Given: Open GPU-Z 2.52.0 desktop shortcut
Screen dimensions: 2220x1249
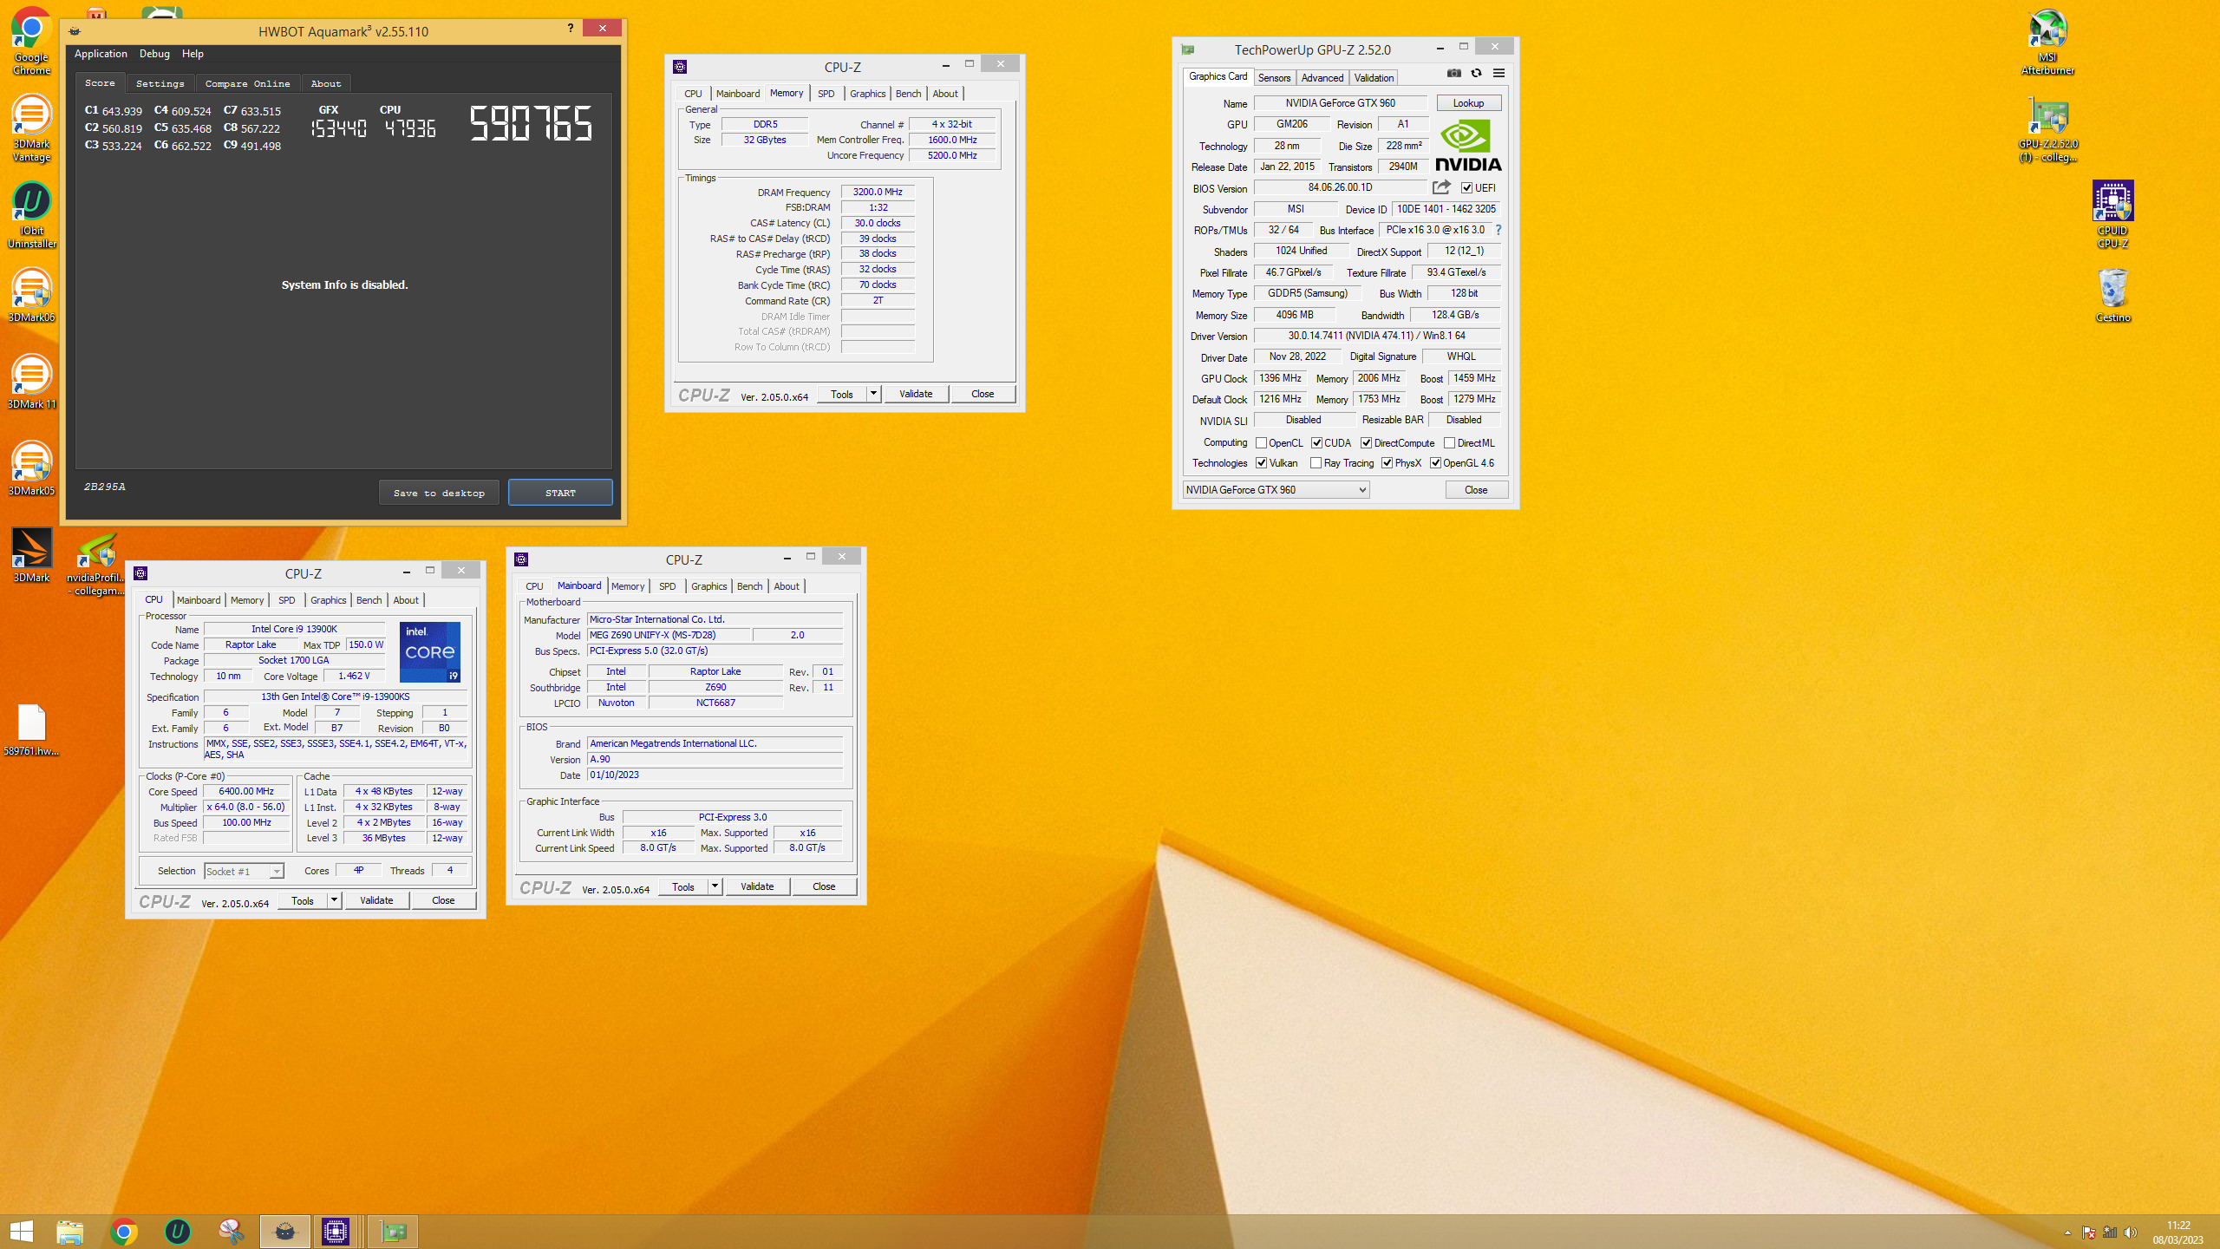Looking at the screenshot, I should (2047, 130).
